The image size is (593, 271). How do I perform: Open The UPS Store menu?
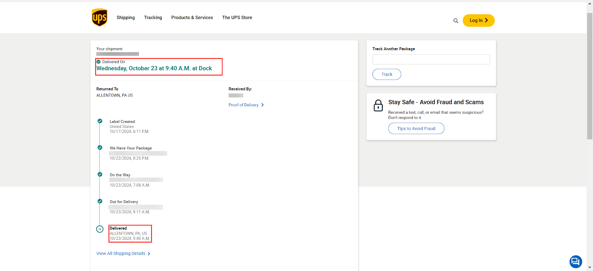click(x=237, y=17)
